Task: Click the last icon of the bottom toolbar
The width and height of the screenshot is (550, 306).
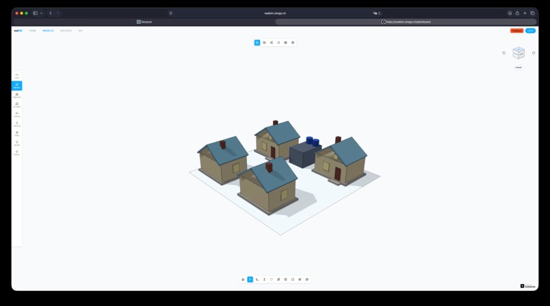Action: pos(307,279)
